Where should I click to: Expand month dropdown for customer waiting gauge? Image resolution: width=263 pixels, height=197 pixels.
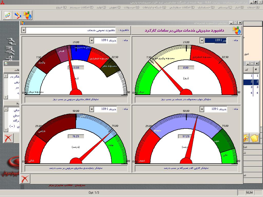[x=92, y=41]
